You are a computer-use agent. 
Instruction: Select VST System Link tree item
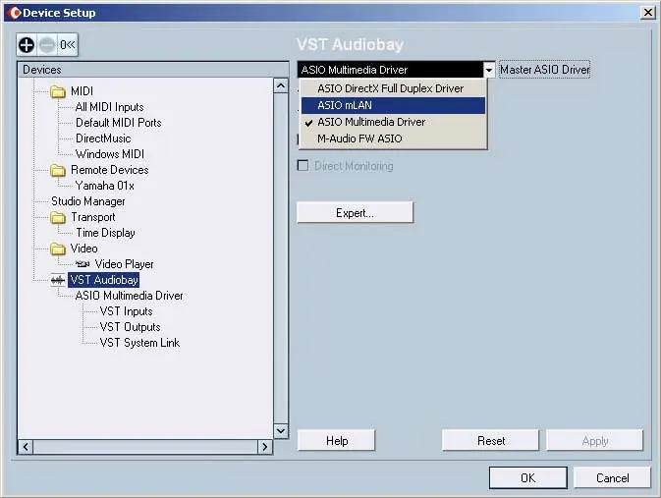point(139,343)
